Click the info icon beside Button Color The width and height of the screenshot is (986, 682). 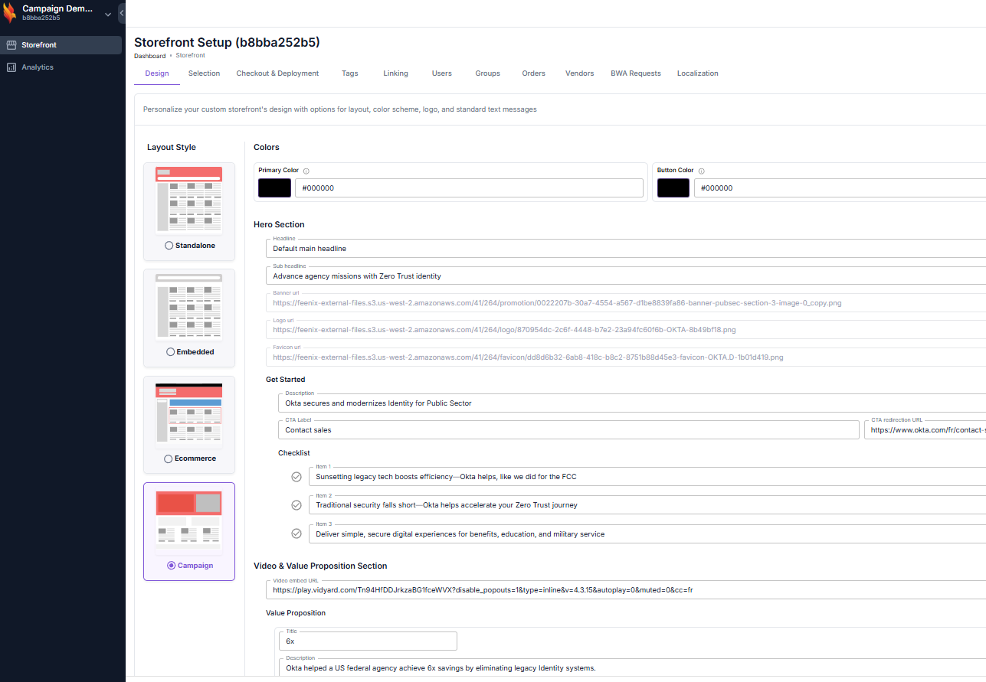click(701, 171)
